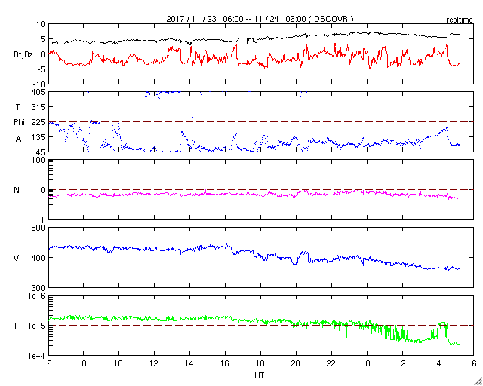
Task: Click the '405' tick value
Action: point(38,92)
